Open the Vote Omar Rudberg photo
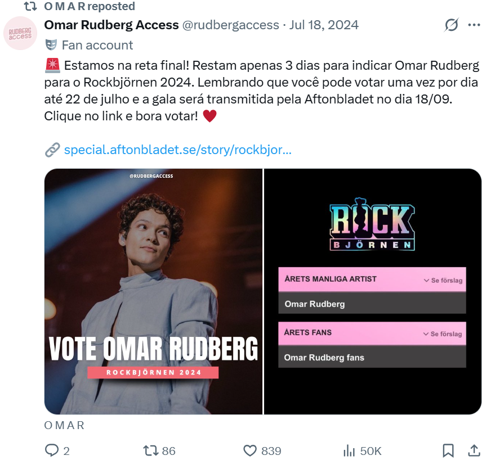 153,291
